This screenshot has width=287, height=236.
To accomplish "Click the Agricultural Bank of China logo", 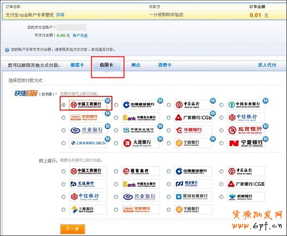I will 247,105.
